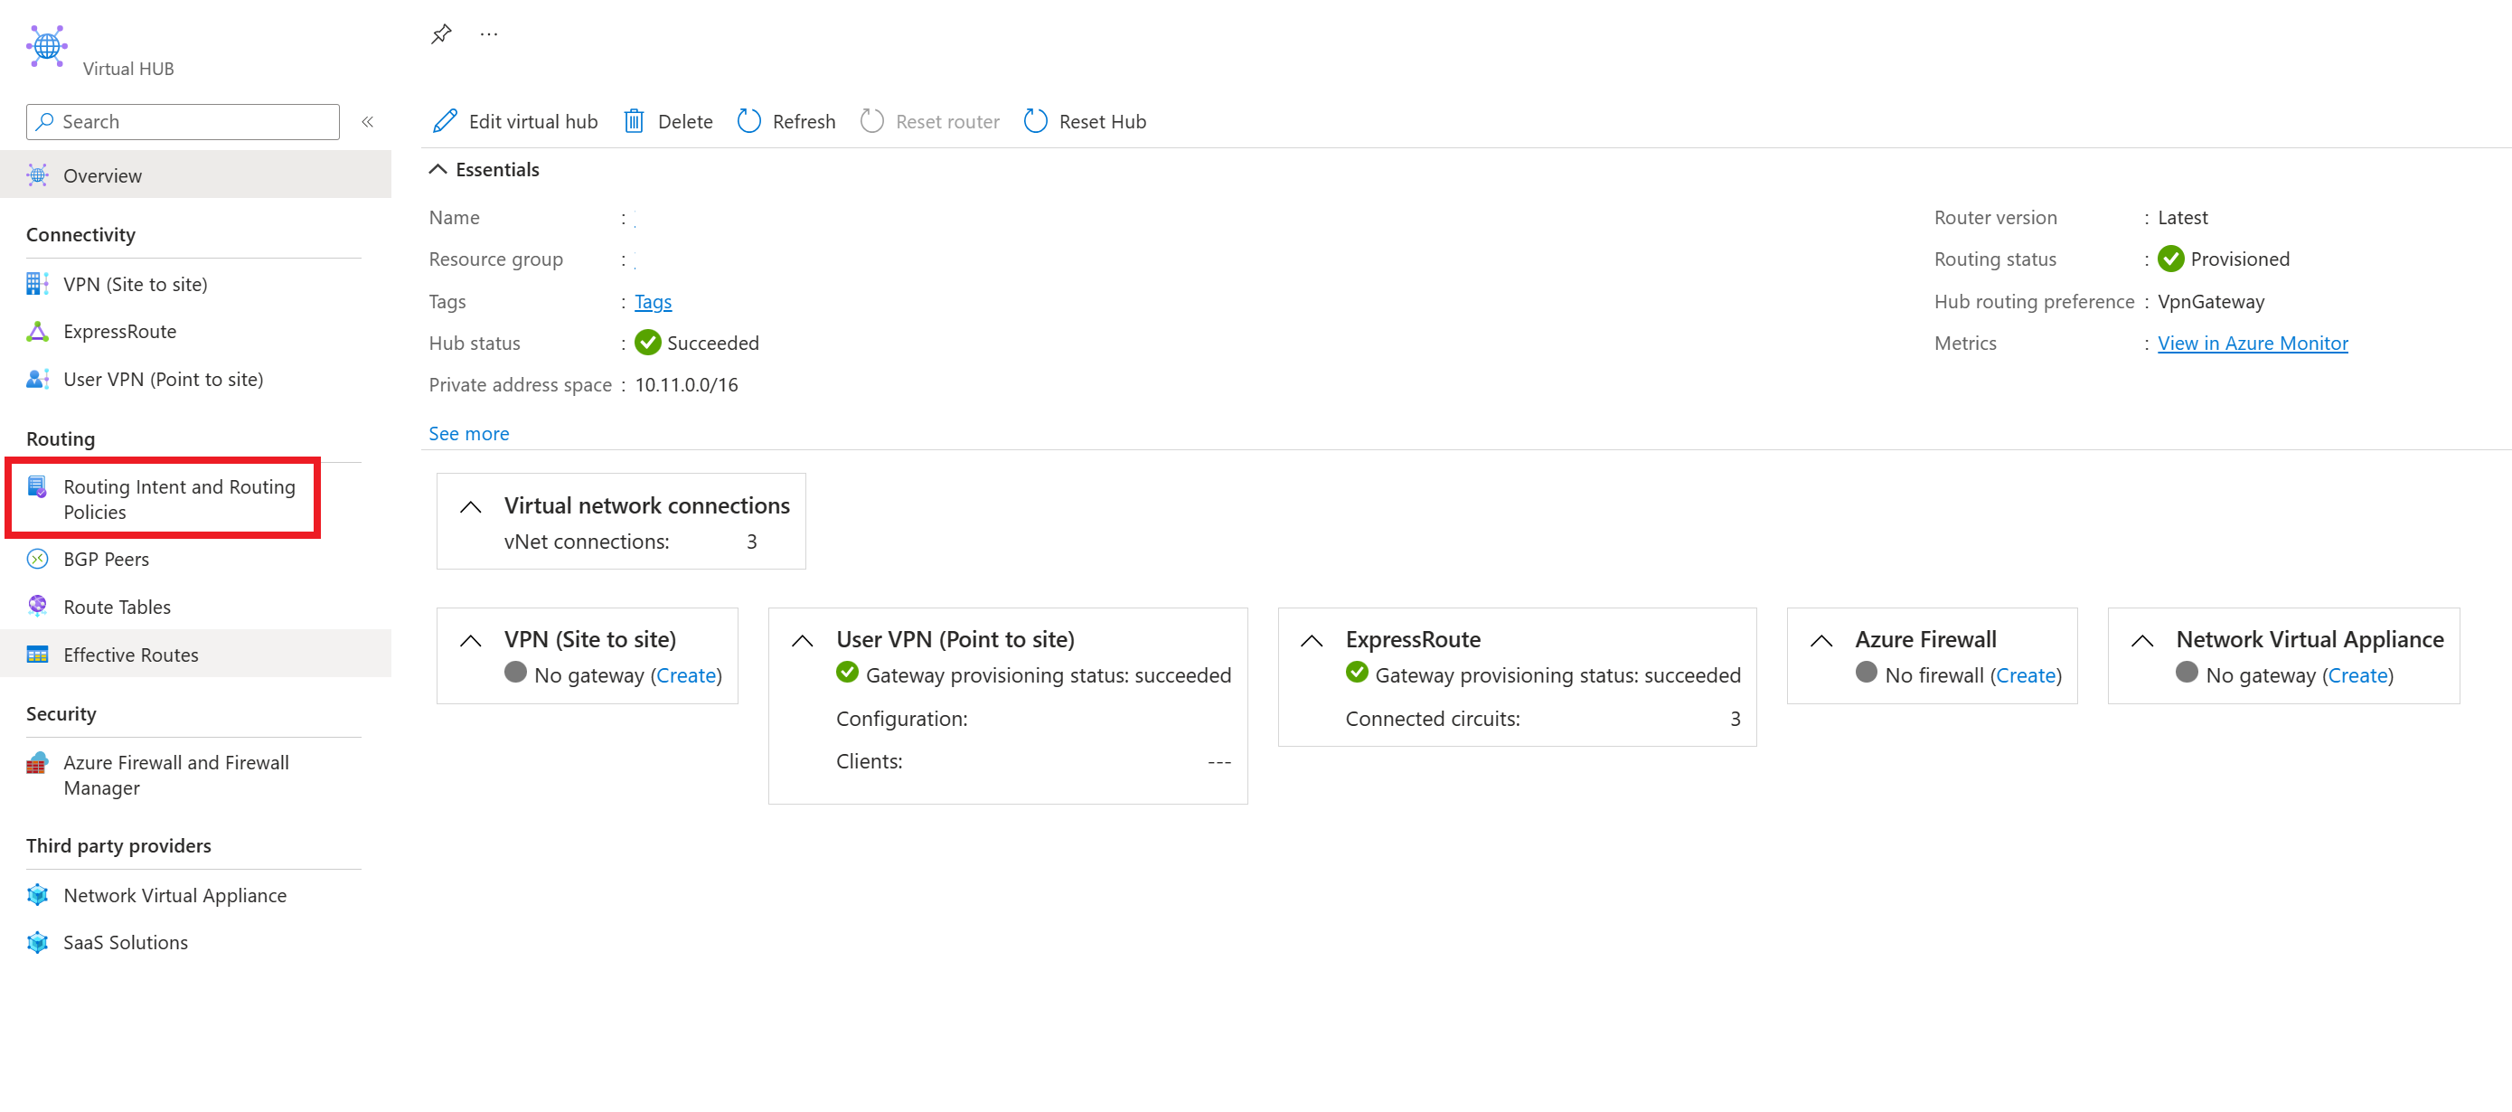2512x1112 pixels.
Task: Open Azure Firewall and Firewall Manager
Action: pyautogui.click(x=175, y=775)
